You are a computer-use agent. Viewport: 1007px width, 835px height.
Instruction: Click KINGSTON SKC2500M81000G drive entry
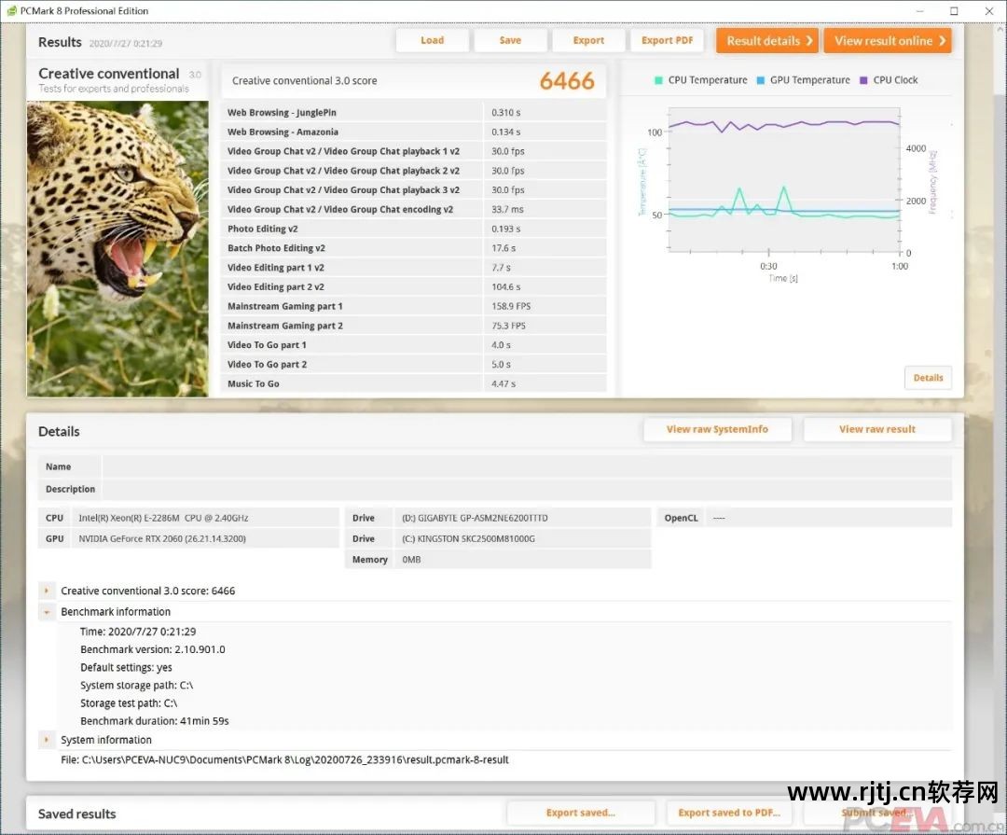point(468,538)
